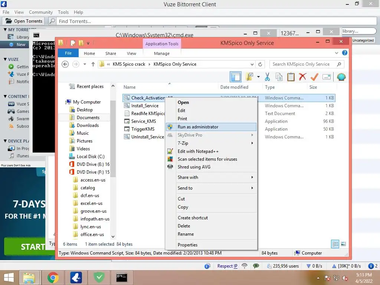
Task: Open File Explorer icon on taskbar
Action: click(29, 278)
